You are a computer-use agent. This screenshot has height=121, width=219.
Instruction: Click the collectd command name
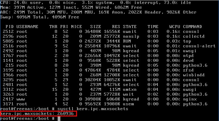pos(194,36)
